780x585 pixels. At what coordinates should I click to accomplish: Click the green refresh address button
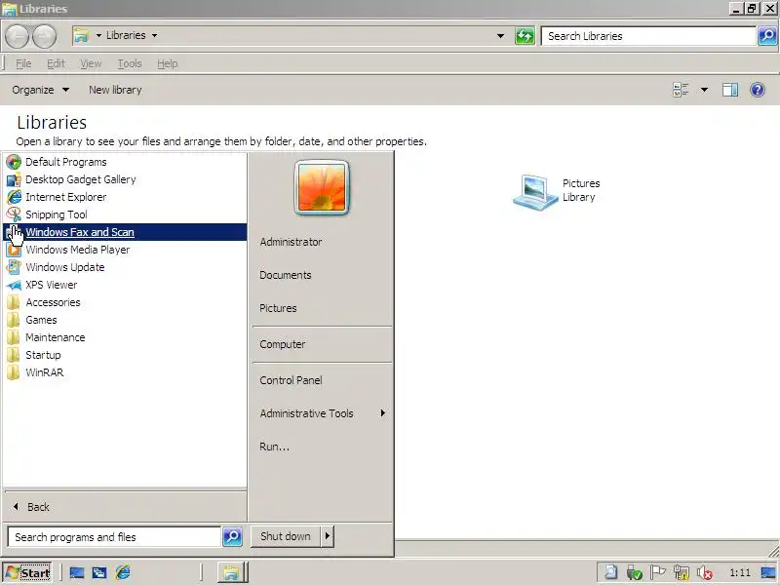click(525, 36)
